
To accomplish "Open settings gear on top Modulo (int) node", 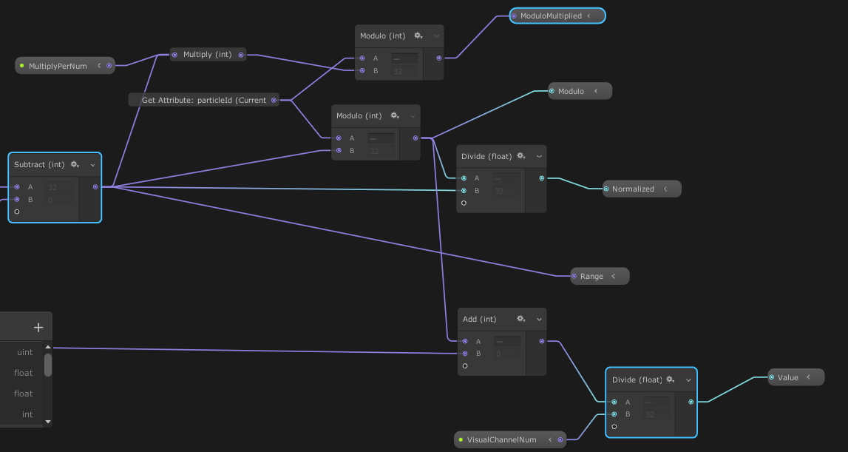I will pyautogui.click(x=418, y=36).
